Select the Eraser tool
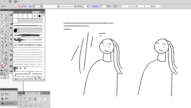 6,31
